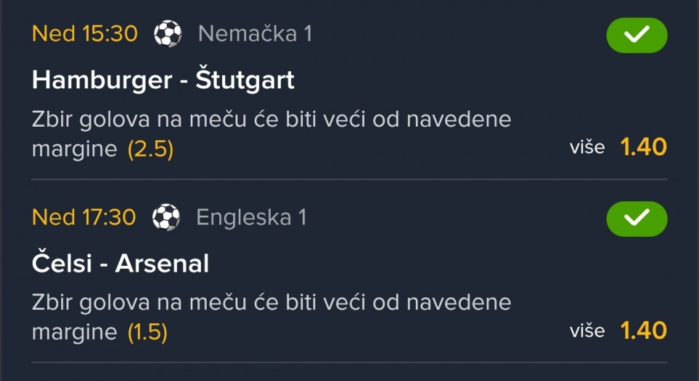
Task: Select "više" on the Hamburger - Štutgart bet
Action: pyautogui.click(x=587, y=147)
